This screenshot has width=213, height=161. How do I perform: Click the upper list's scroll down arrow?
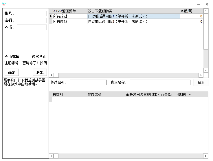pos(206,70)
